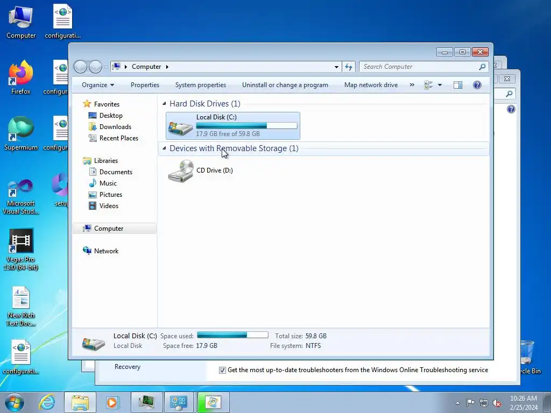The image size is (551, 413).
Task: Open Supermium desktop shortcut
Action: point(21,133)
